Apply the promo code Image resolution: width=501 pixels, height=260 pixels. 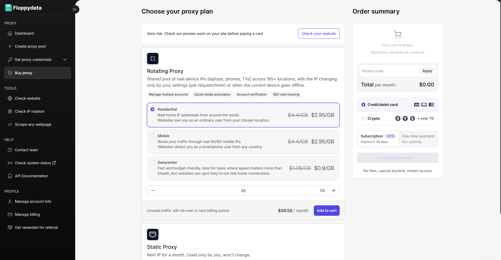(x=427, y=71)
